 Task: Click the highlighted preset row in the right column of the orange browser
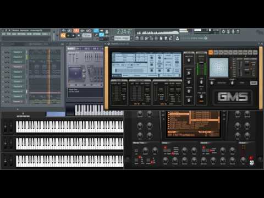tap(204, 120)
